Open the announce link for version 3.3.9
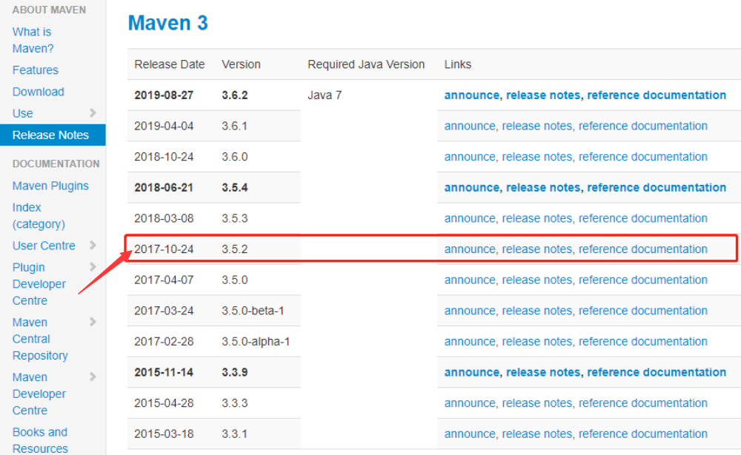741x455 pixels. 471,372
